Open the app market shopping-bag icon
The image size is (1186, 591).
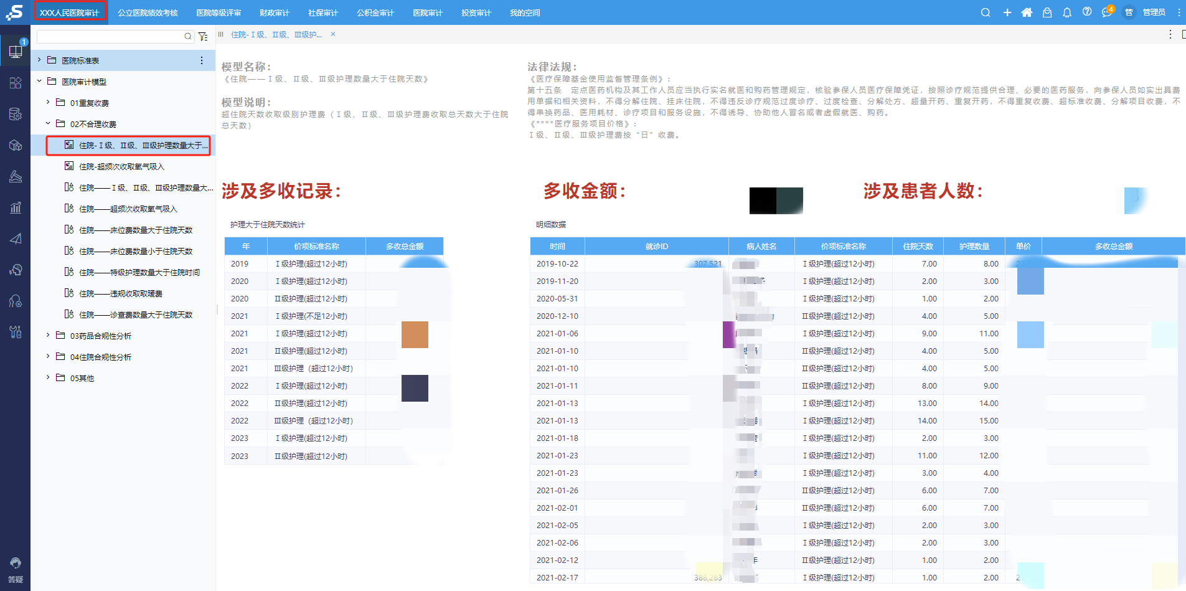1047,12
